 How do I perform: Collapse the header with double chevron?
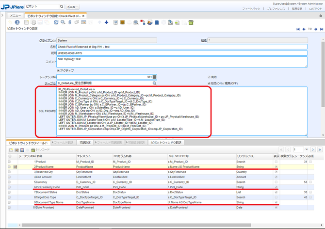click(x=321, y=16)
